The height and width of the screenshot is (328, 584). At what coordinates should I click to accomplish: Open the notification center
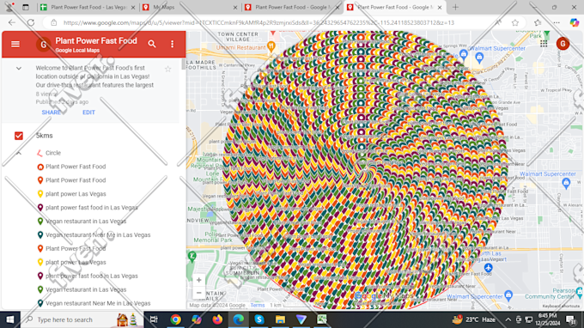[571, 319]
